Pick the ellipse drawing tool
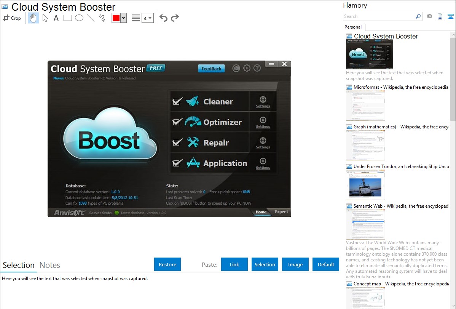Screen dimensions: 456x309 [79, 18]
